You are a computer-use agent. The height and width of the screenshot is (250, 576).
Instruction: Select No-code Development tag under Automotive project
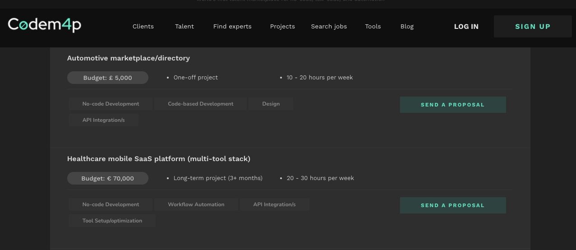point(111,104)
